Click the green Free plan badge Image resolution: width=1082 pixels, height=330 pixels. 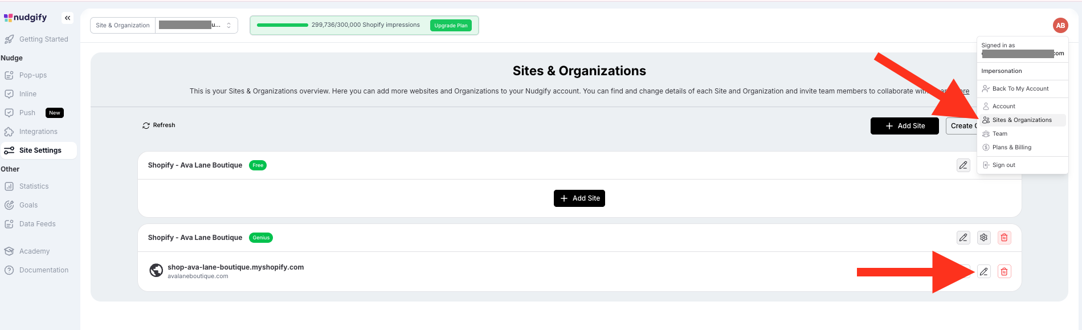pos(258,165)
